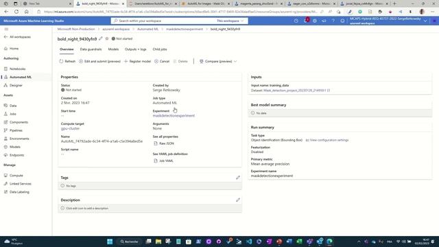
Task: Edit job name with pencil icon
Action: click(x=101, y=38)
